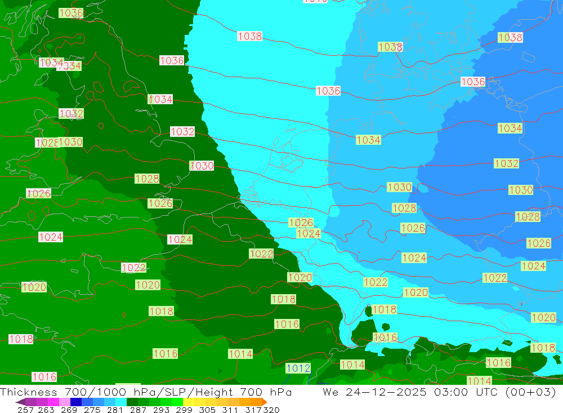
Task: Click the 257 legend value
Action: [25, 410]
